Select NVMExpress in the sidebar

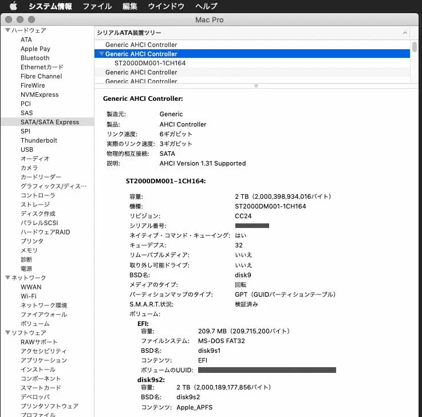(x=40, y=95)
